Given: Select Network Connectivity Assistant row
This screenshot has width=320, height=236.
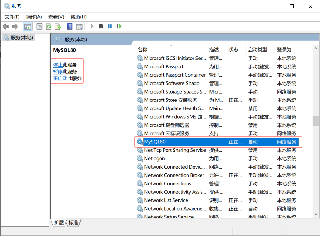Looking at the screenshot, I should coord(218,192).
